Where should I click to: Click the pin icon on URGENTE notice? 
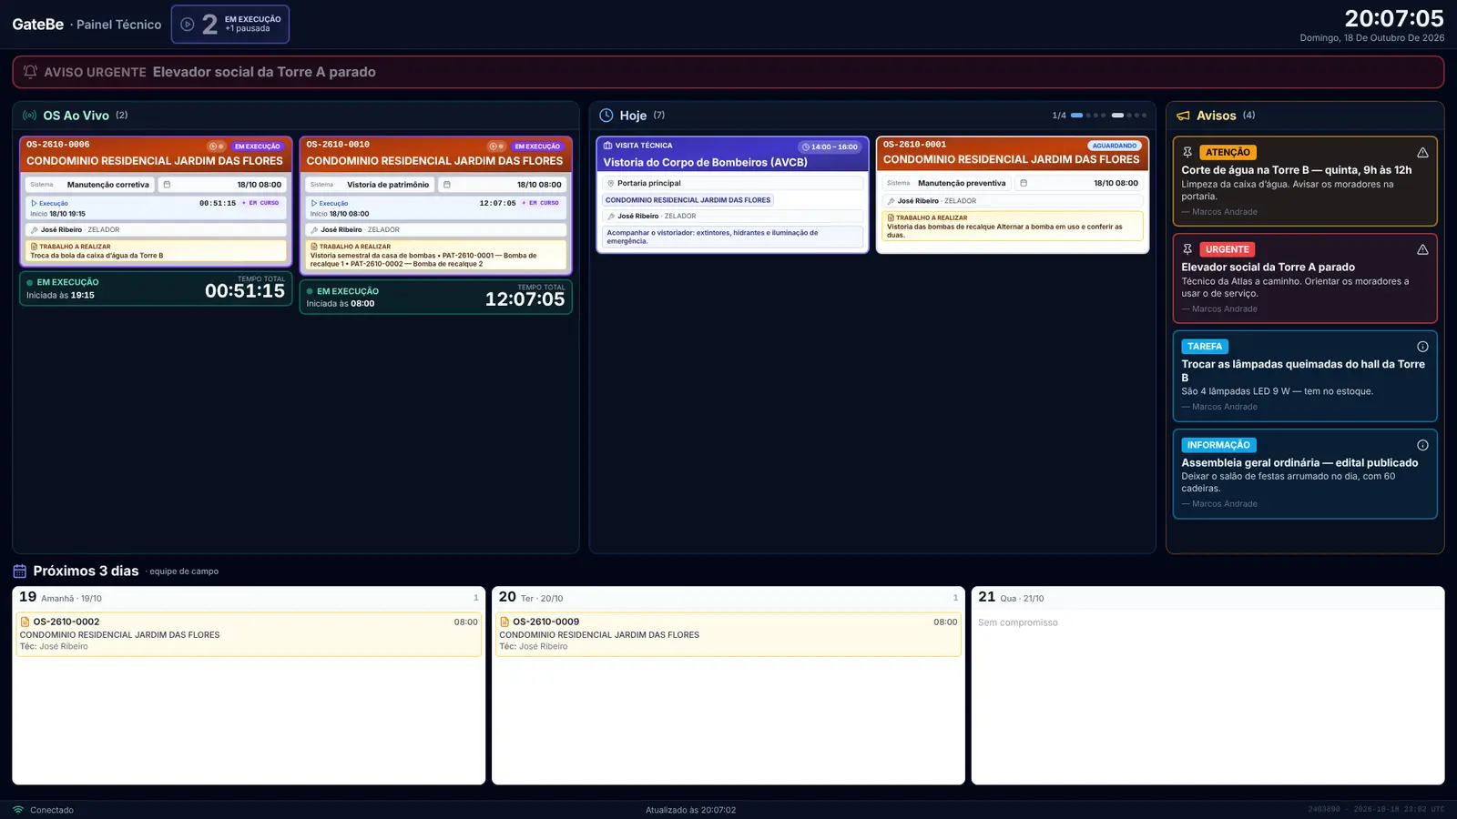tap(1187, 249)
